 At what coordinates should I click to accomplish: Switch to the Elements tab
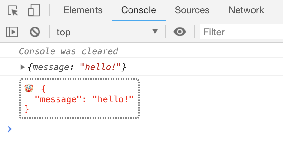click(83, 10)
